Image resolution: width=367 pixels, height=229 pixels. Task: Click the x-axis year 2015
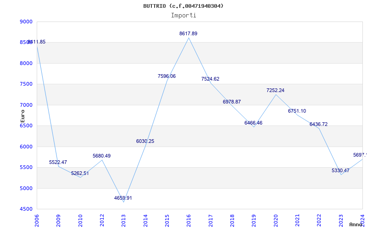[167, 220]
